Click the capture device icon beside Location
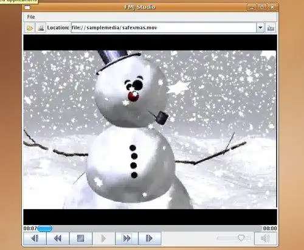Viewport: 304px width, 250px height. point(41,28)
